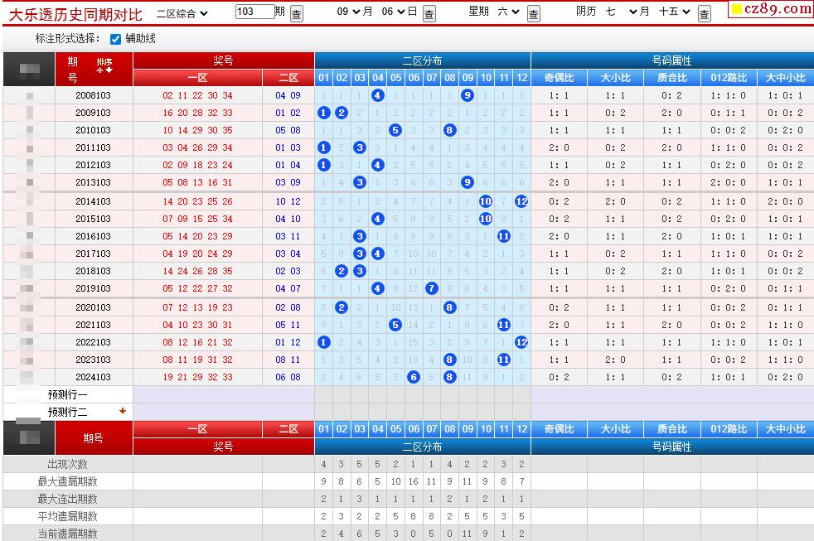
Task: Click the 预测行一 prediction row label
Action: pyautogui.click(x=67, y=394)
